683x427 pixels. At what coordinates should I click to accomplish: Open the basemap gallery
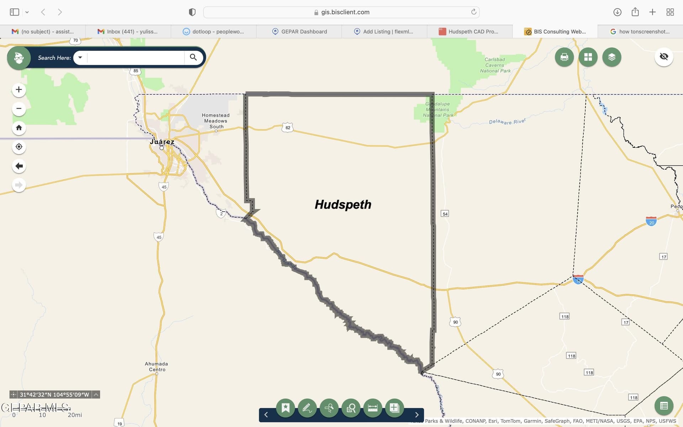point(588,57)
